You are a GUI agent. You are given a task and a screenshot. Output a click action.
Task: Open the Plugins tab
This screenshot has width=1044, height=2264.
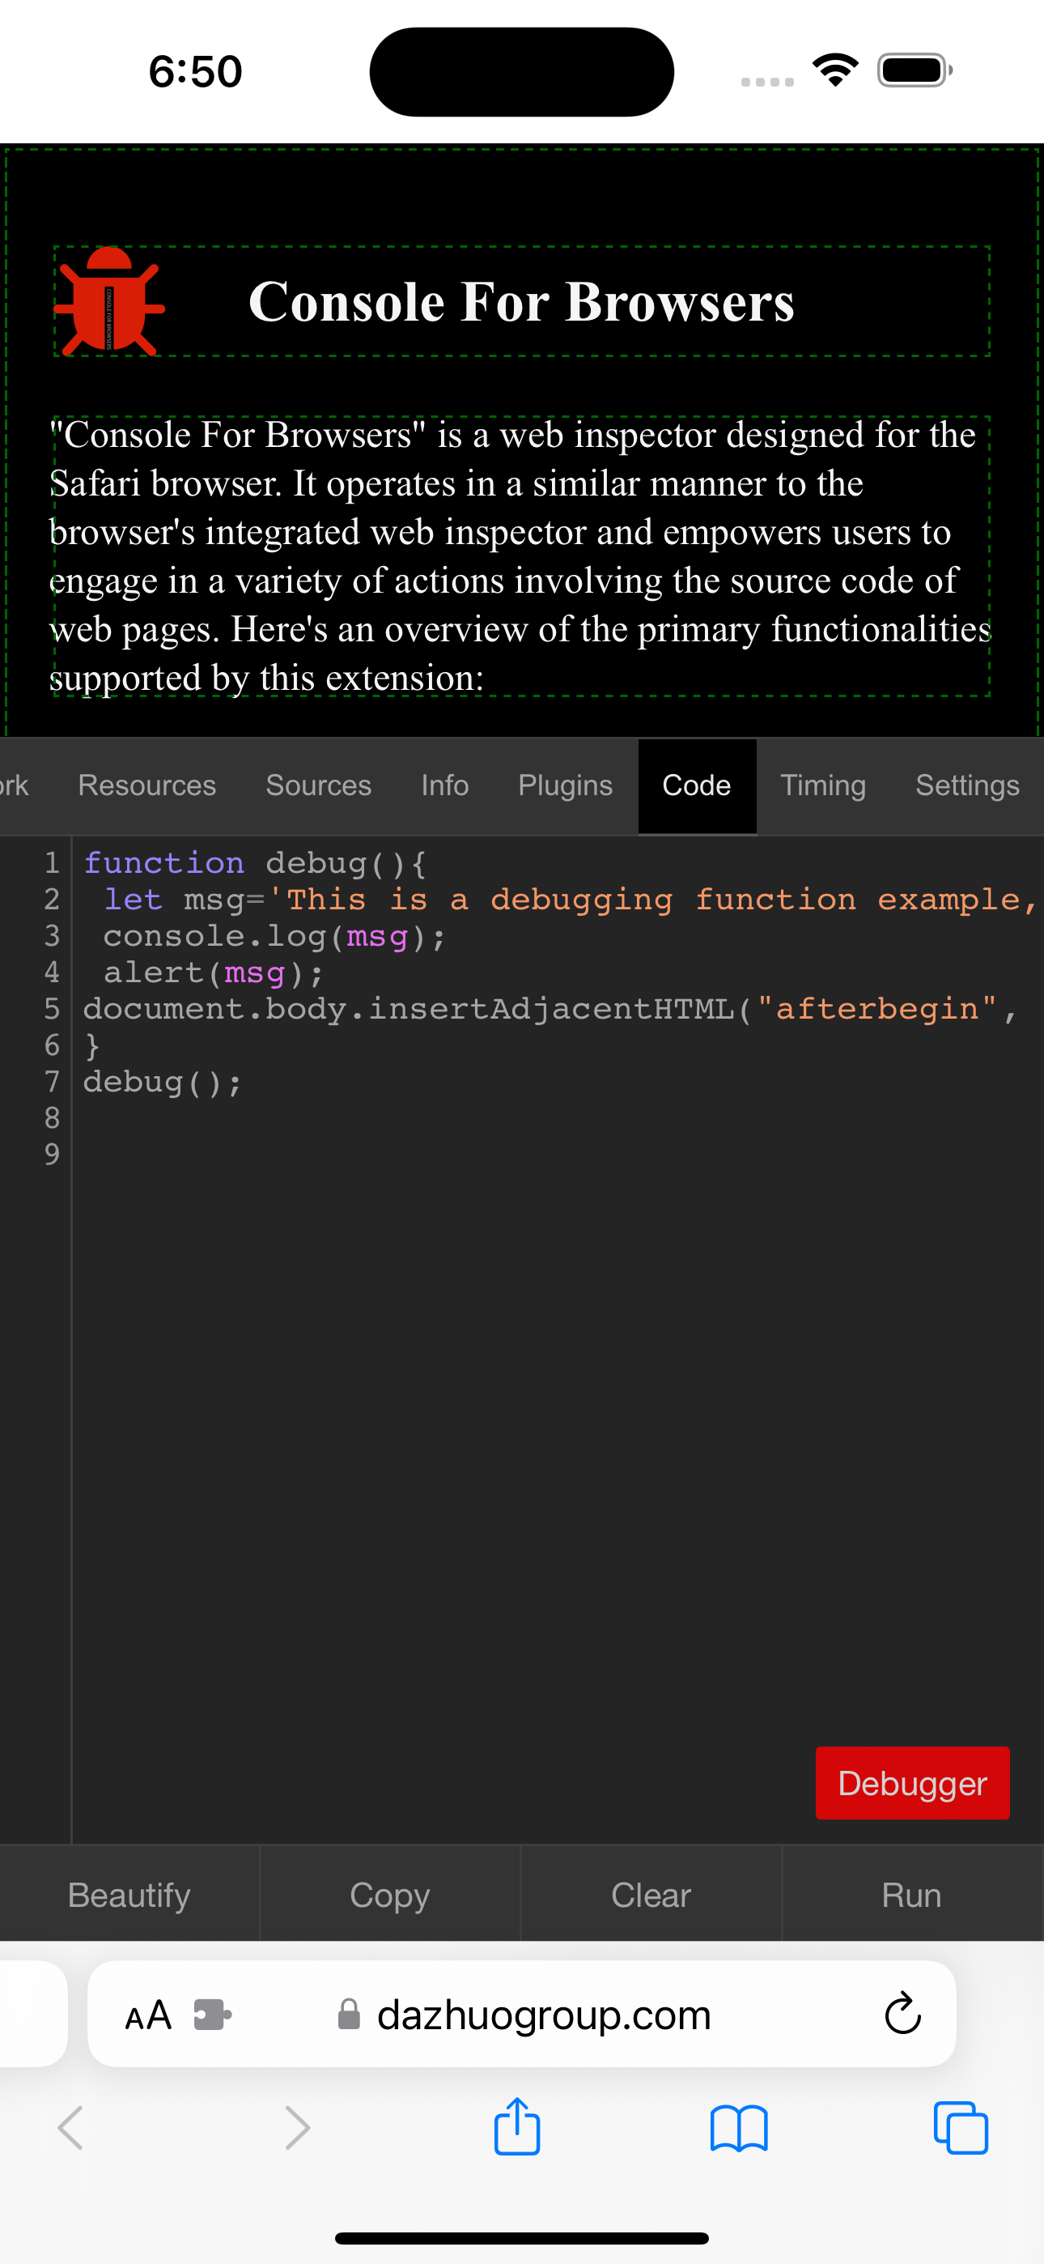click(565, 785)
